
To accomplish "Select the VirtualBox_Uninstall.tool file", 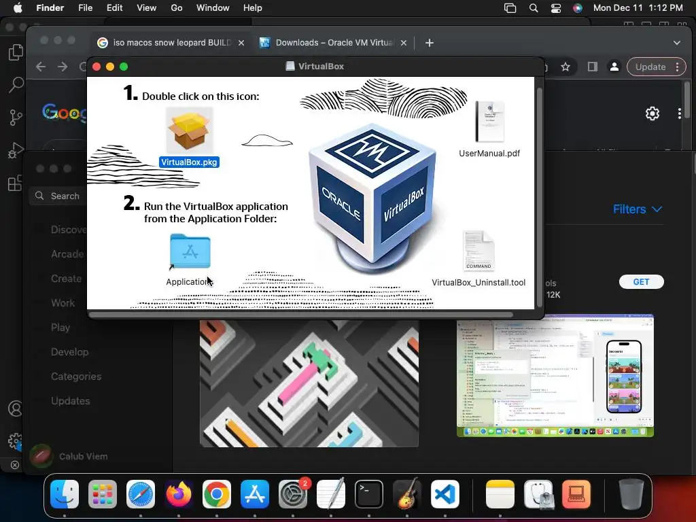I will coord(478,251).
